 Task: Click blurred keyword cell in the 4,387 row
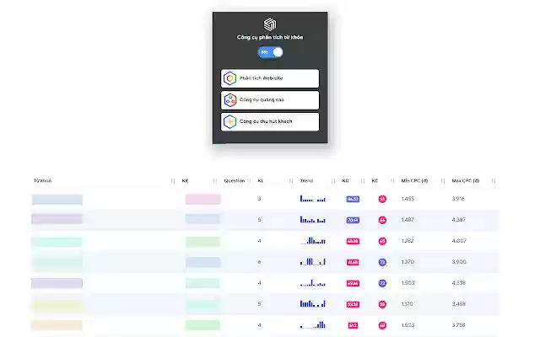pos(57,219)
